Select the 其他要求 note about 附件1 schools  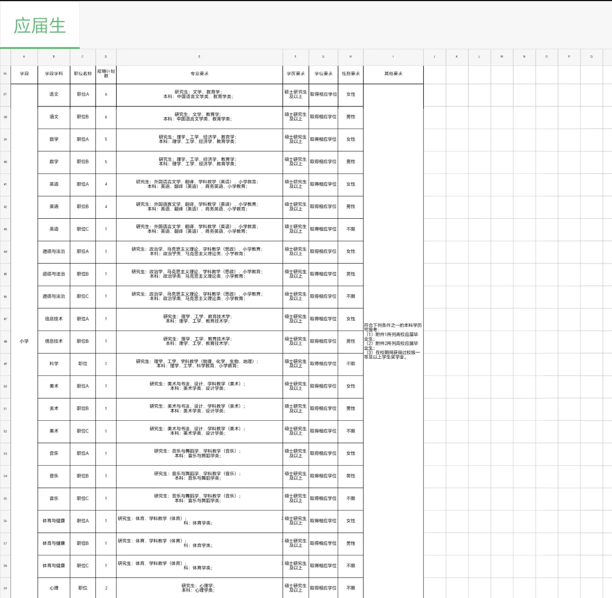coord(393,342)
